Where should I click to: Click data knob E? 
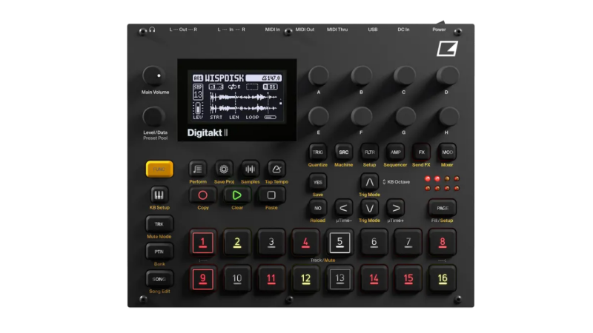[x=319, y=116]
